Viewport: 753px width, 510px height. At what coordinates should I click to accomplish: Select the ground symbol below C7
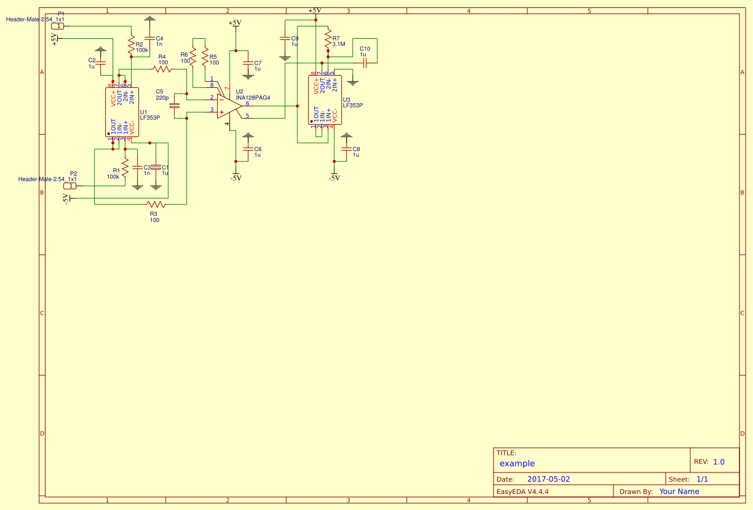(248, 76)
